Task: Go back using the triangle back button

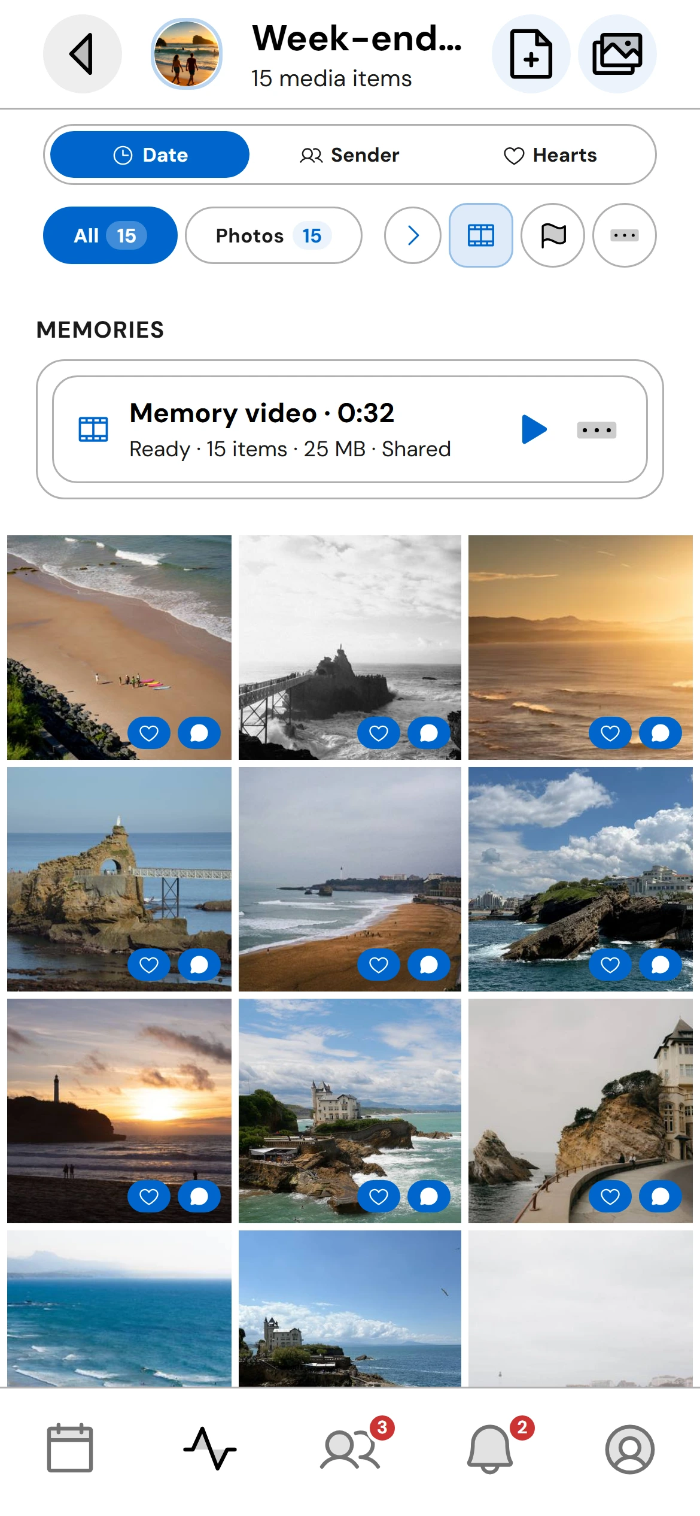Action: tap(83, 54)
